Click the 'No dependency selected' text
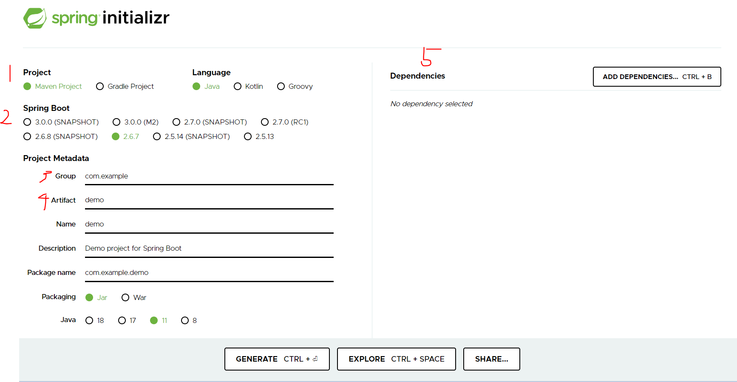 pos(431,104)
